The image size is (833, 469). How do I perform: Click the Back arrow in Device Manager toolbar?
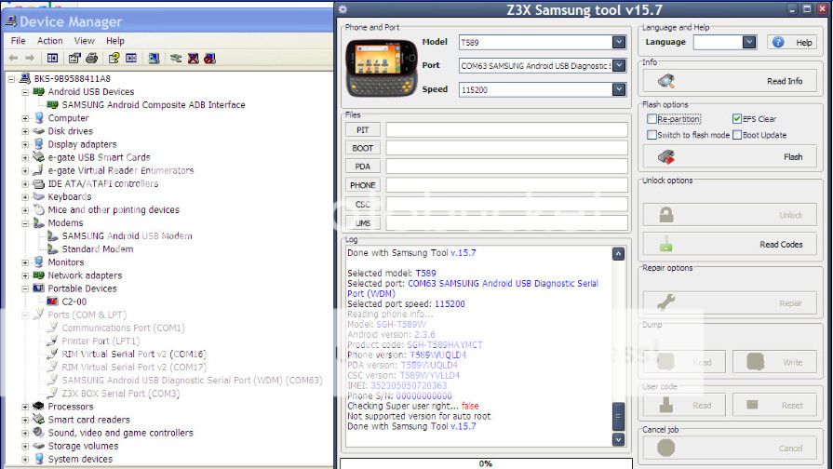pyautogui.click(x=13, y=58)
